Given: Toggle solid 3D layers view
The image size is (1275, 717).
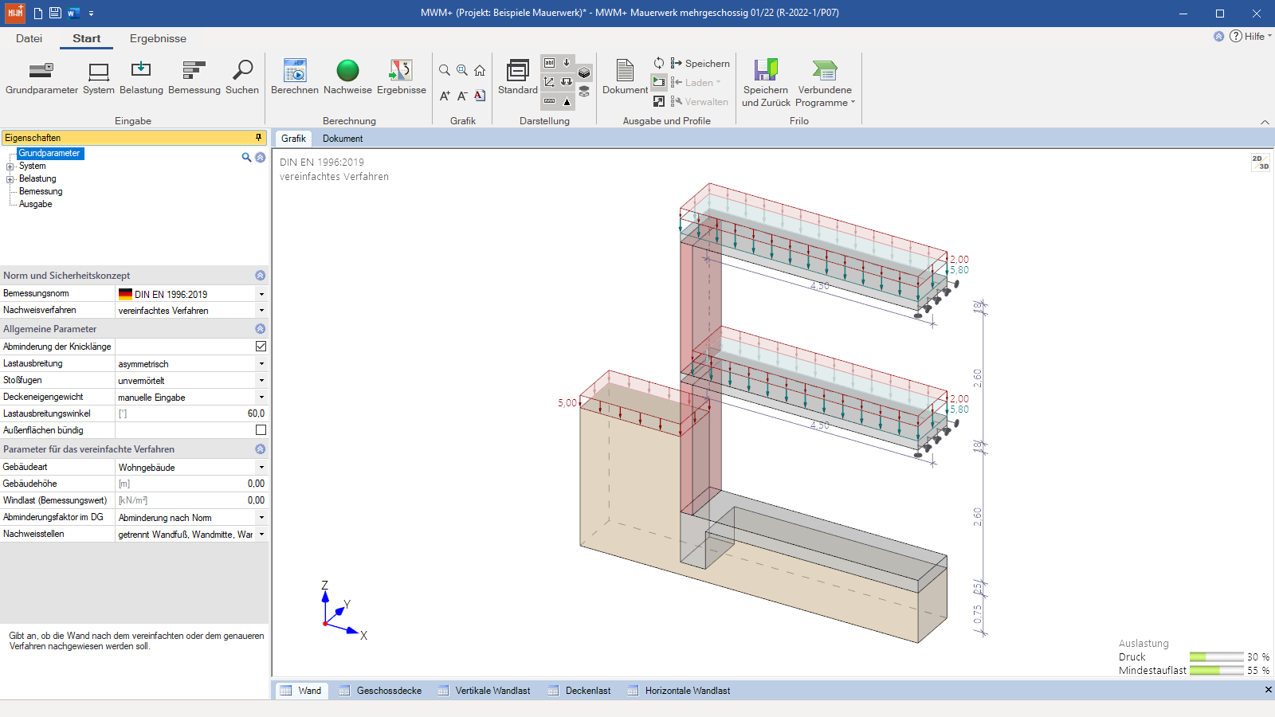Looking at the screenshot, I should (584, 73).
